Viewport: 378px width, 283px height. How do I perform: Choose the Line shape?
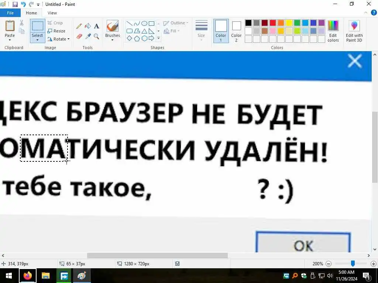click(x=130, y=23)
